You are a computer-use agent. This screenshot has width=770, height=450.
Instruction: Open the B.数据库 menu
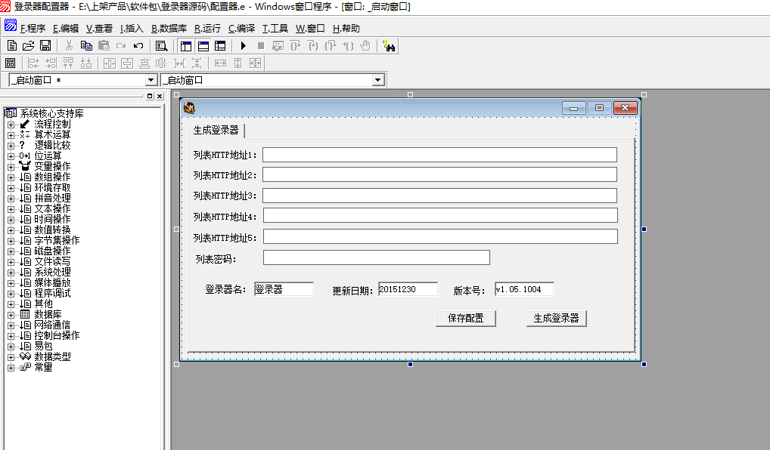click(169, 29)
